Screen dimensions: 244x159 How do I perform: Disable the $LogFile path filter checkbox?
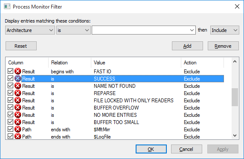pyautogui.click(x=10, y=136)
